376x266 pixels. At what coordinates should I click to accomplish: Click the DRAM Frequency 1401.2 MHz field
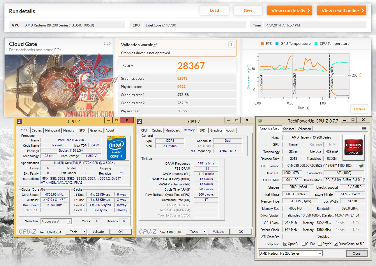206,164
